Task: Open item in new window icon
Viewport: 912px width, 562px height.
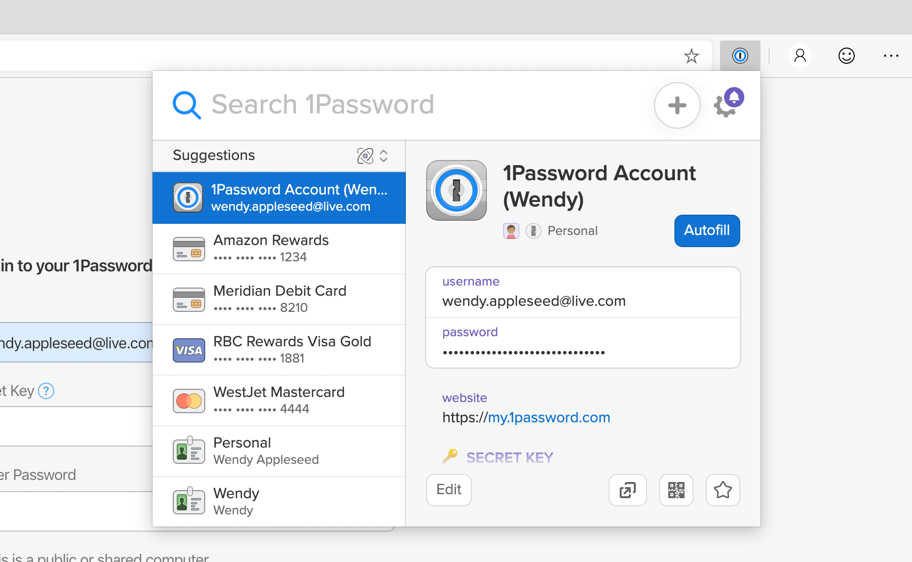Action: coord(627,490)
